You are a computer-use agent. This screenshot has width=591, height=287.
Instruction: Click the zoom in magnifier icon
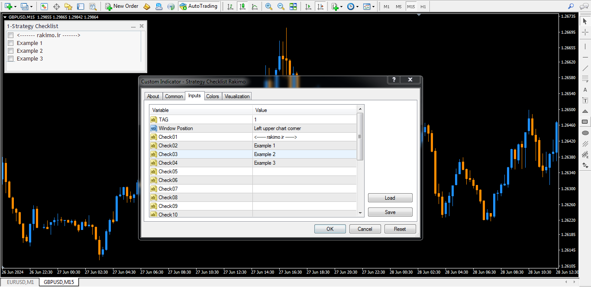click(269, 6)
